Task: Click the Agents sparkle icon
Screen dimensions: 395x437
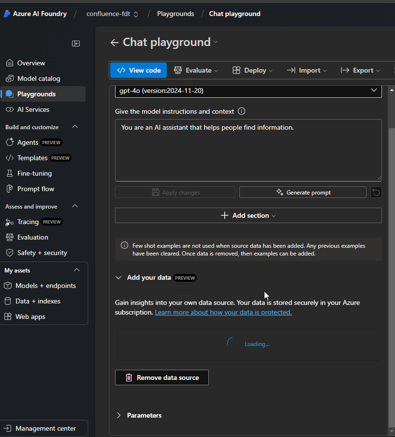Action: coord(10,142)
